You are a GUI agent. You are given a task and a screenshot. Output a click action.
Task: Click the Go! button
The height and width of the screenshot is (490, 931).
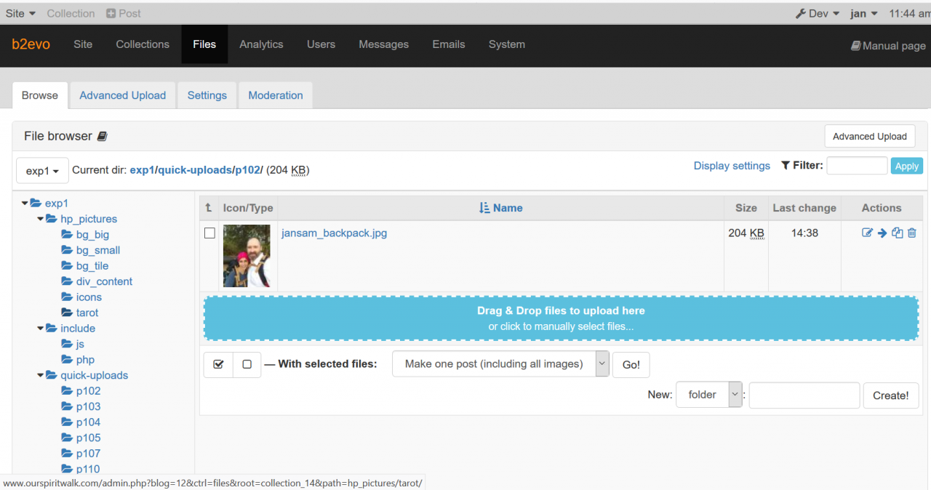pyautogui.click(x=631, y=364)
